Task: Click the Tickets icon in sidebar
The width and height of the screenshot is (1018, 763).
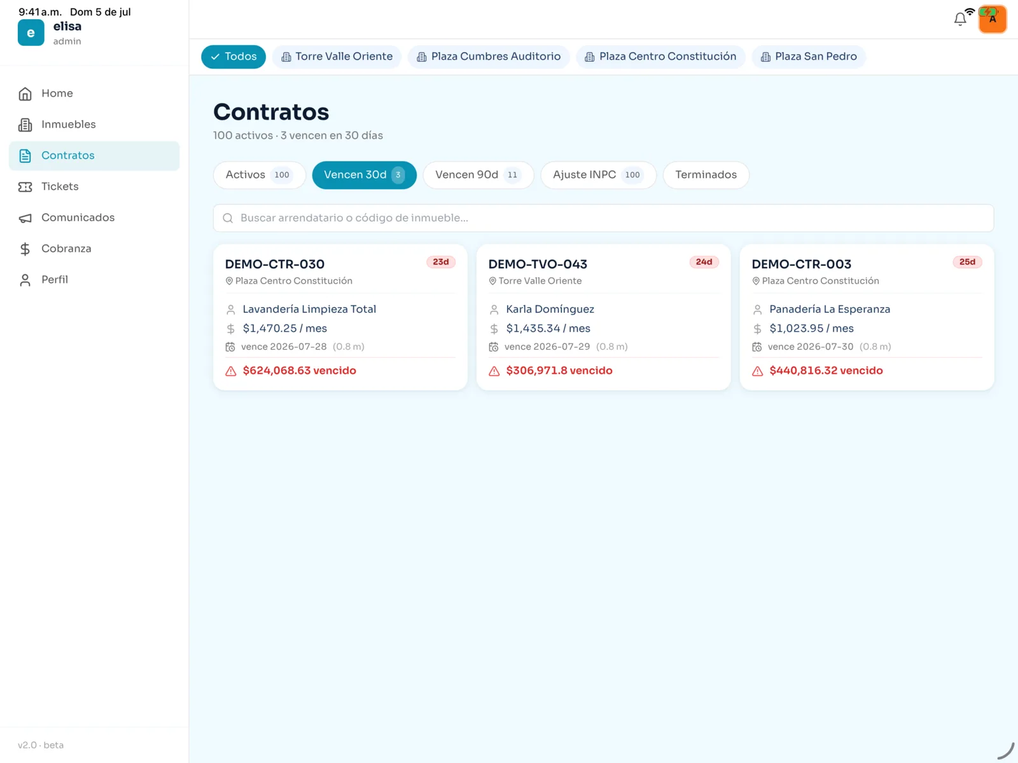Action: [x=25, y=187]
